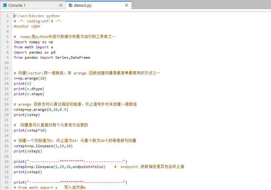271x190 pixels.
Task: Click 'import numpy as np' line
Action: (34, 42)
